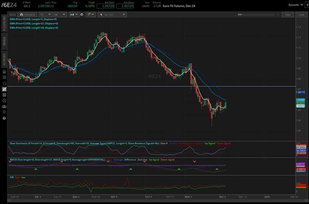
Task: Click the community people icon in sidebar
Action: coord(4,106)
